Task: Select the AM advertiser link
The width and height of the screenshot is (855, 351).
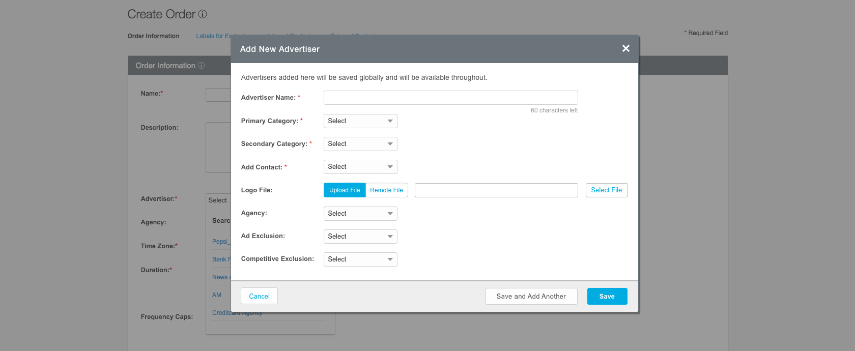Action: point(217,295)
